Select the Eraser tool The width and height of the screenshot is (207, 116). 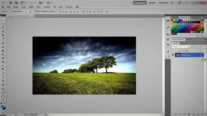[x=3, y=58]
